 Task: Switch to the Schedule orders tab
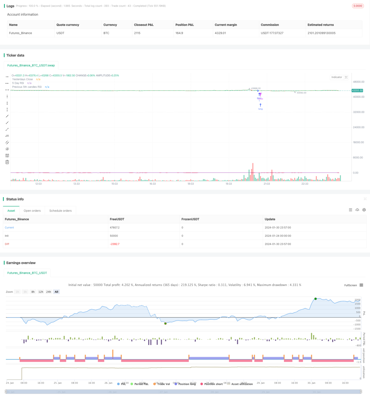[60, 211]
